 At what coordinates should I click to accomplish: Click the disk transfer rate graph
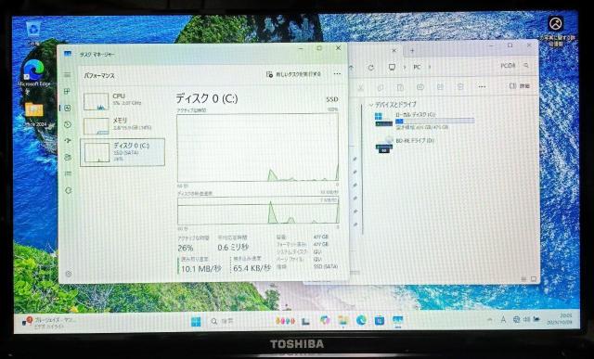[258, 211]
